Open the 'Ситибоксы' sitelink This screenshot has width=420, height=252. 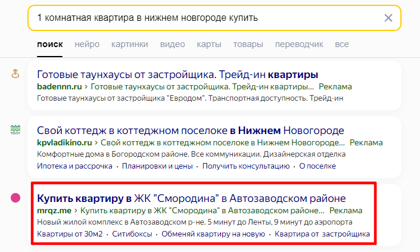(132, 234)
